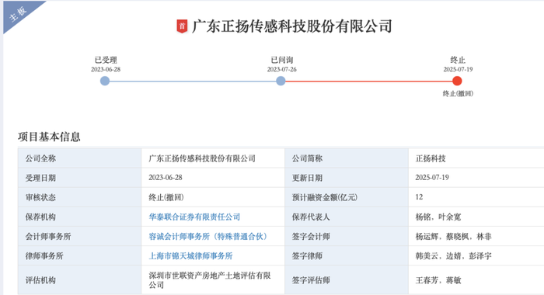Click the 广东正扬传感科技股份有限公司 page heading
Viewport: 544px width, 295px height.
pos(291,26)
